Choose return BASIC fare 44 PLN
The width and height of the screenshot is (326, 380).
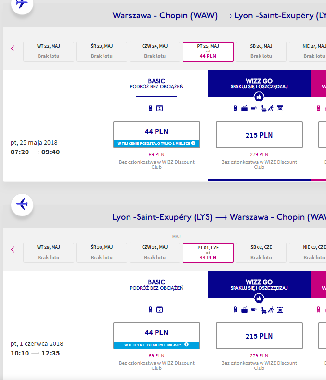156,336
